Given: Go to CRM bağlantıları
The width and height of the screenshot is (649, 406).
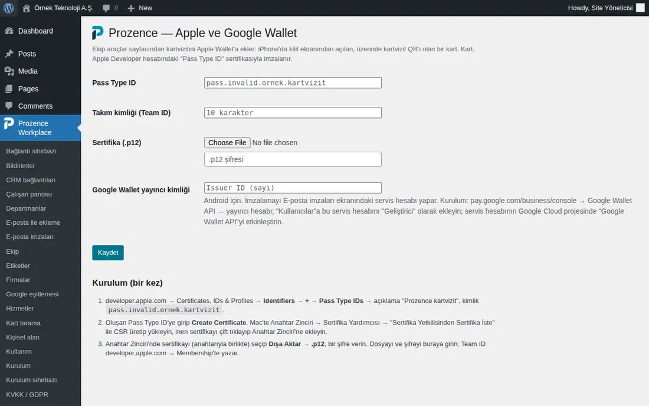Looking at the screenshot, I should [31, 180].
